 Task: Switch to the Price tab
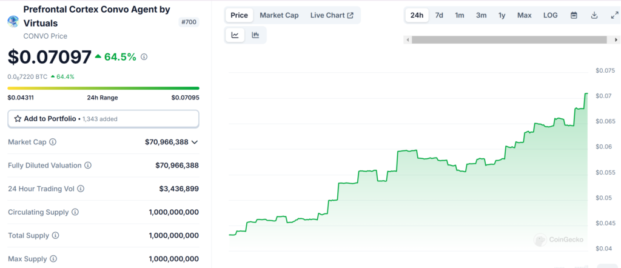239,15
